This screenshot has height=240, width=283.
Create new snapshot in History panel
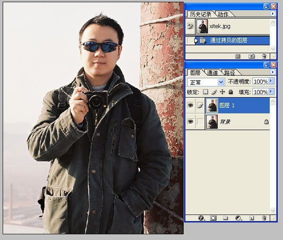[251, 56]
